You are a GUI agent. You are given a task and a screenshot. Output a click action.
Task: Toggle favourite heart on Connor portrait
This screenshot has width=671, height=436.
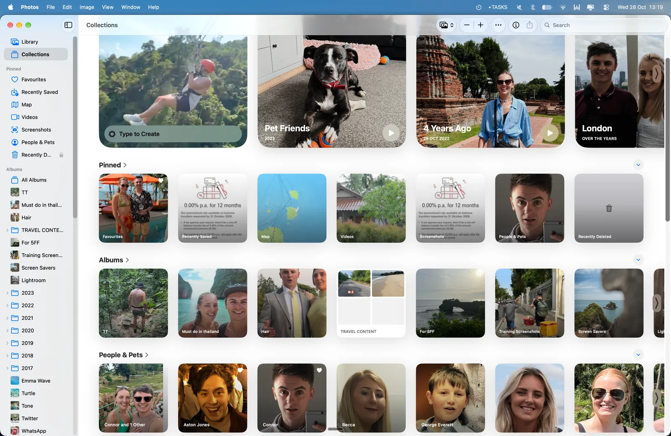pyautogui.click(x=319, y=370)
